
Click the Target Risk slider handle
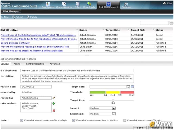point(113,100)
